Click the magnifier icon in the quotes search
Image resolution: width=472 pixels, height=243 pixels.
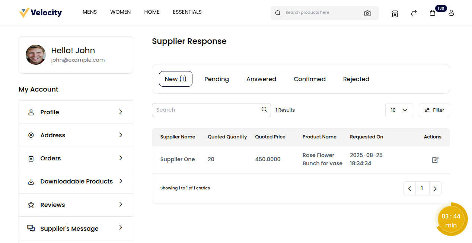(x=264, y=110)
